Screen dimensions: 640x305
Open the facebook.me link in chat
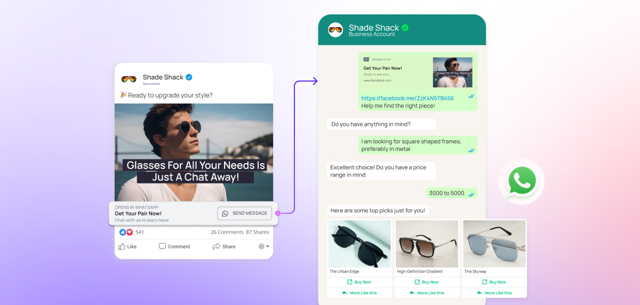click(x=407, y=98)
